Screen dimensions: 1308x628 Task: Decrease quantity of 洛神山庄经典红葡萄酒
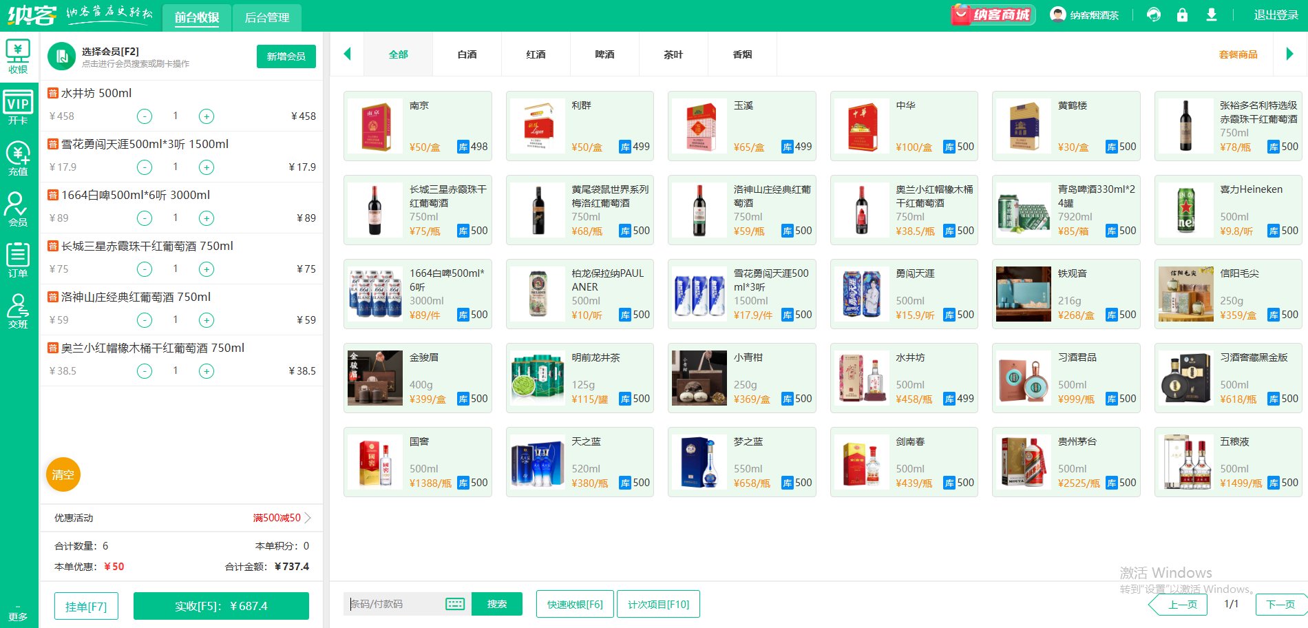click(x=145, y=320)
